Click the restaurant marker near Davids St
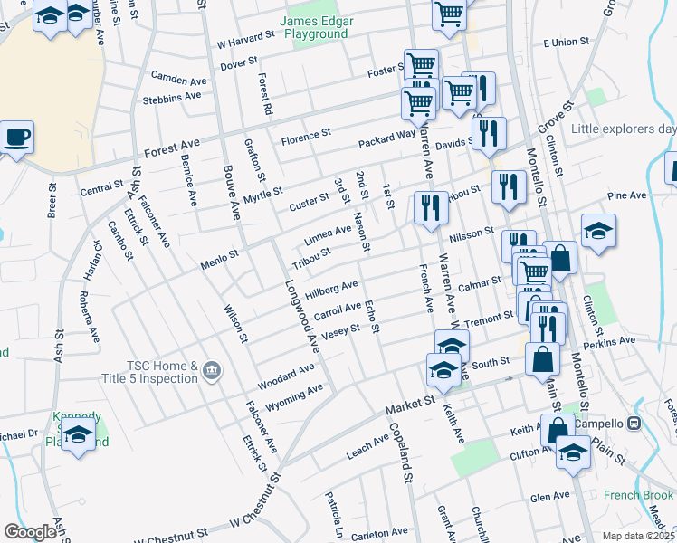Viewport: 677px width, 543px height. coord(489,138)
